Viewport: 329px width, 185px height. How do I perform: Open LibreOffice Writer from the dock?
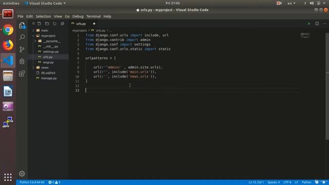(x=8, y=91)
